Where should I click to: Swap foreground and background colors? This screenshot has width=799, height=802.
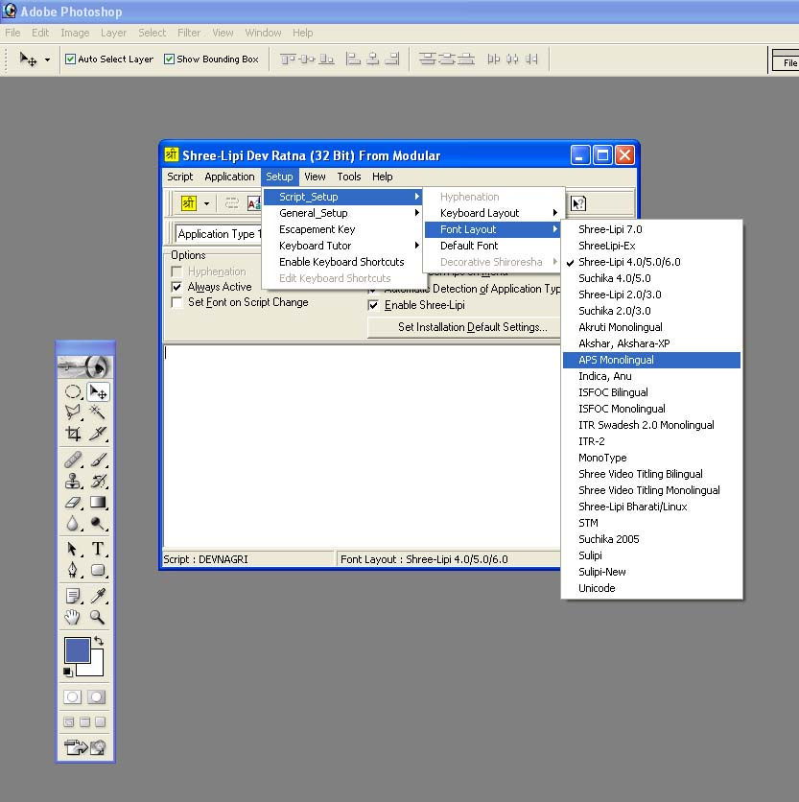(99, 641)
